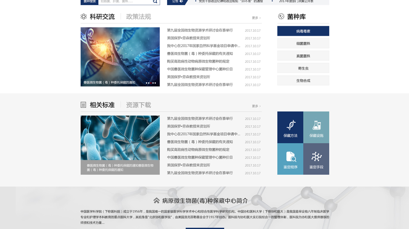
Task: Type in the 菌种搜索 search input field
Action: (125, 2)
